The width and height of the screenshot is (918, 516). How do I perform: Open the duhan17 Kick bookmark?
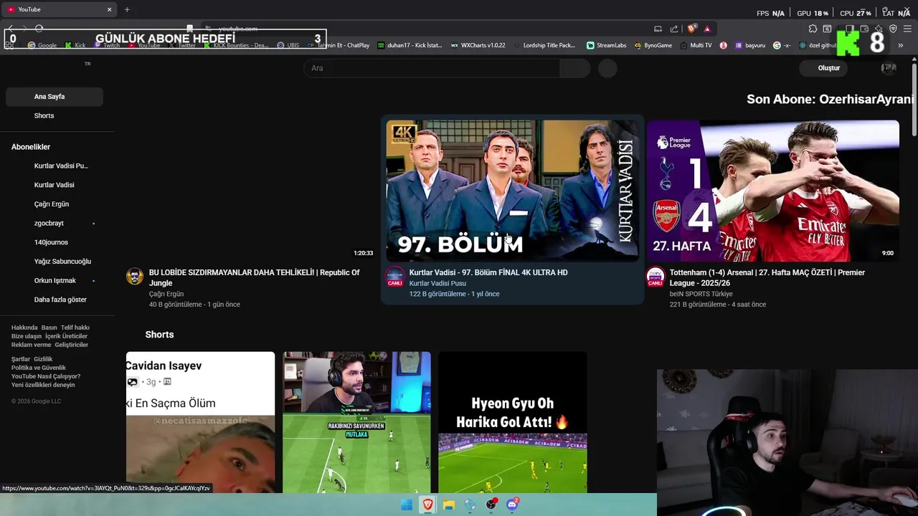click(410, 45)
